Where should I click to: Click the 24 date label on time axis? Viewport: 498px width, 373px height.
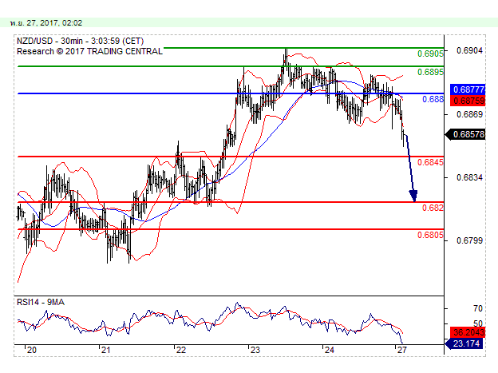coord(330,350)
